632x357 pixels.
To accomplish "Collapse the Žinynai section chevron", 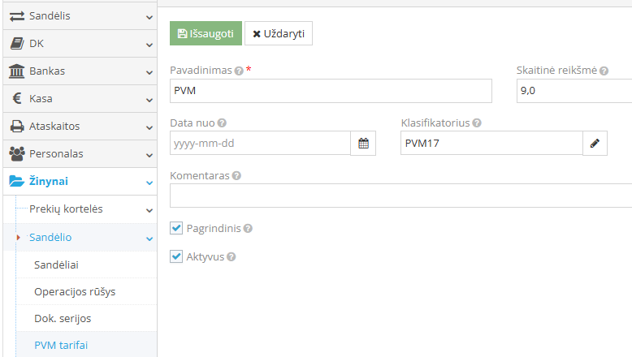I will (149, 183).
